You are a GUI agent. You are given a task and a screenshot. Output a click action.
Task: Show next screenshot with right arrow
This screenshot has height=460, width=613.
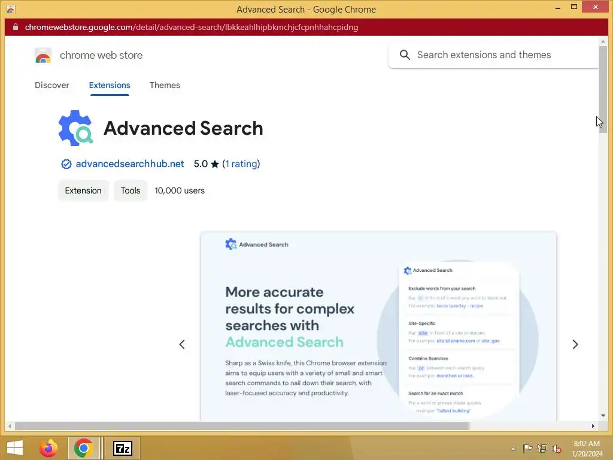(575, 344)
